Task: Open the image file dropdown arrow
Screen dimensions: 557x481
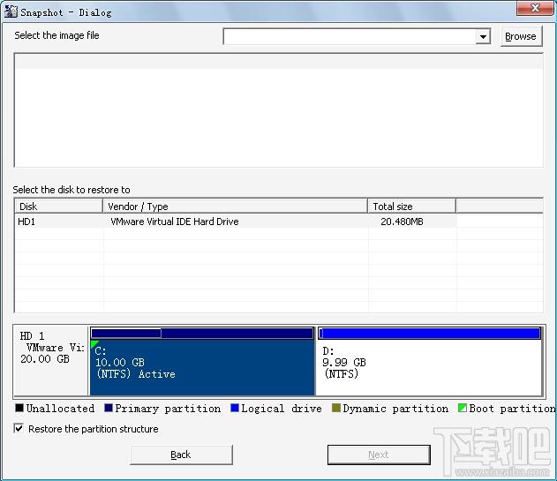Action: click(483, 36)
